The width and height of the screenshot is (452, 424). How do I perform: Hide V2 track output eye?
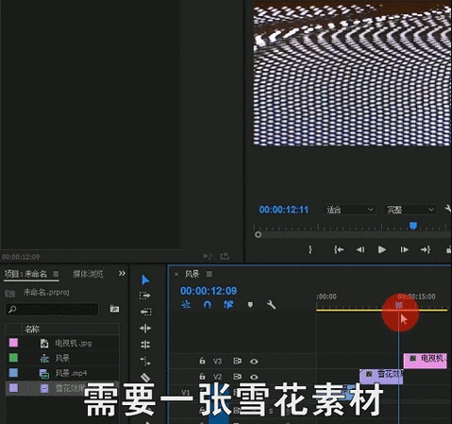click(254, 377)
